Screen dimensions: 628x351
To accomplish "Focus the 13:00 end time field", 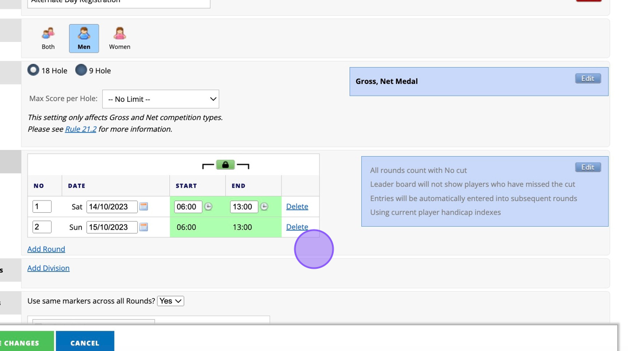I will tap(243, 207).
